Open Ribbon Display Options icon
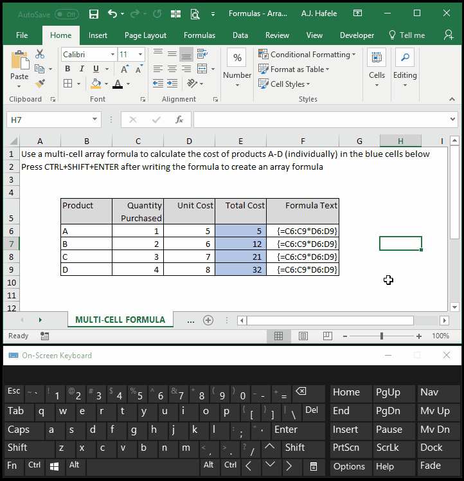Viewport: 464px width, 481px height. click(x=357, y=14)
